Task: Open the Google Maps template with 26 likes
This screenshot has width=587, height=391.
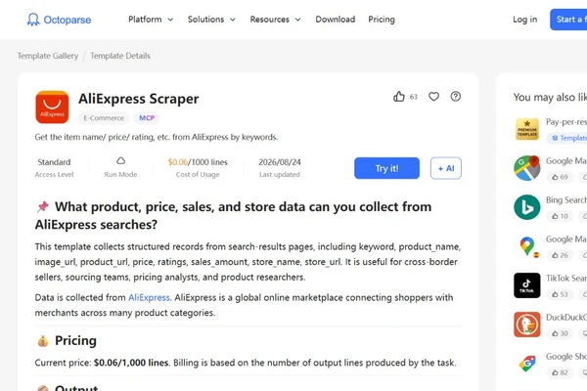Action: click(527, 246)
